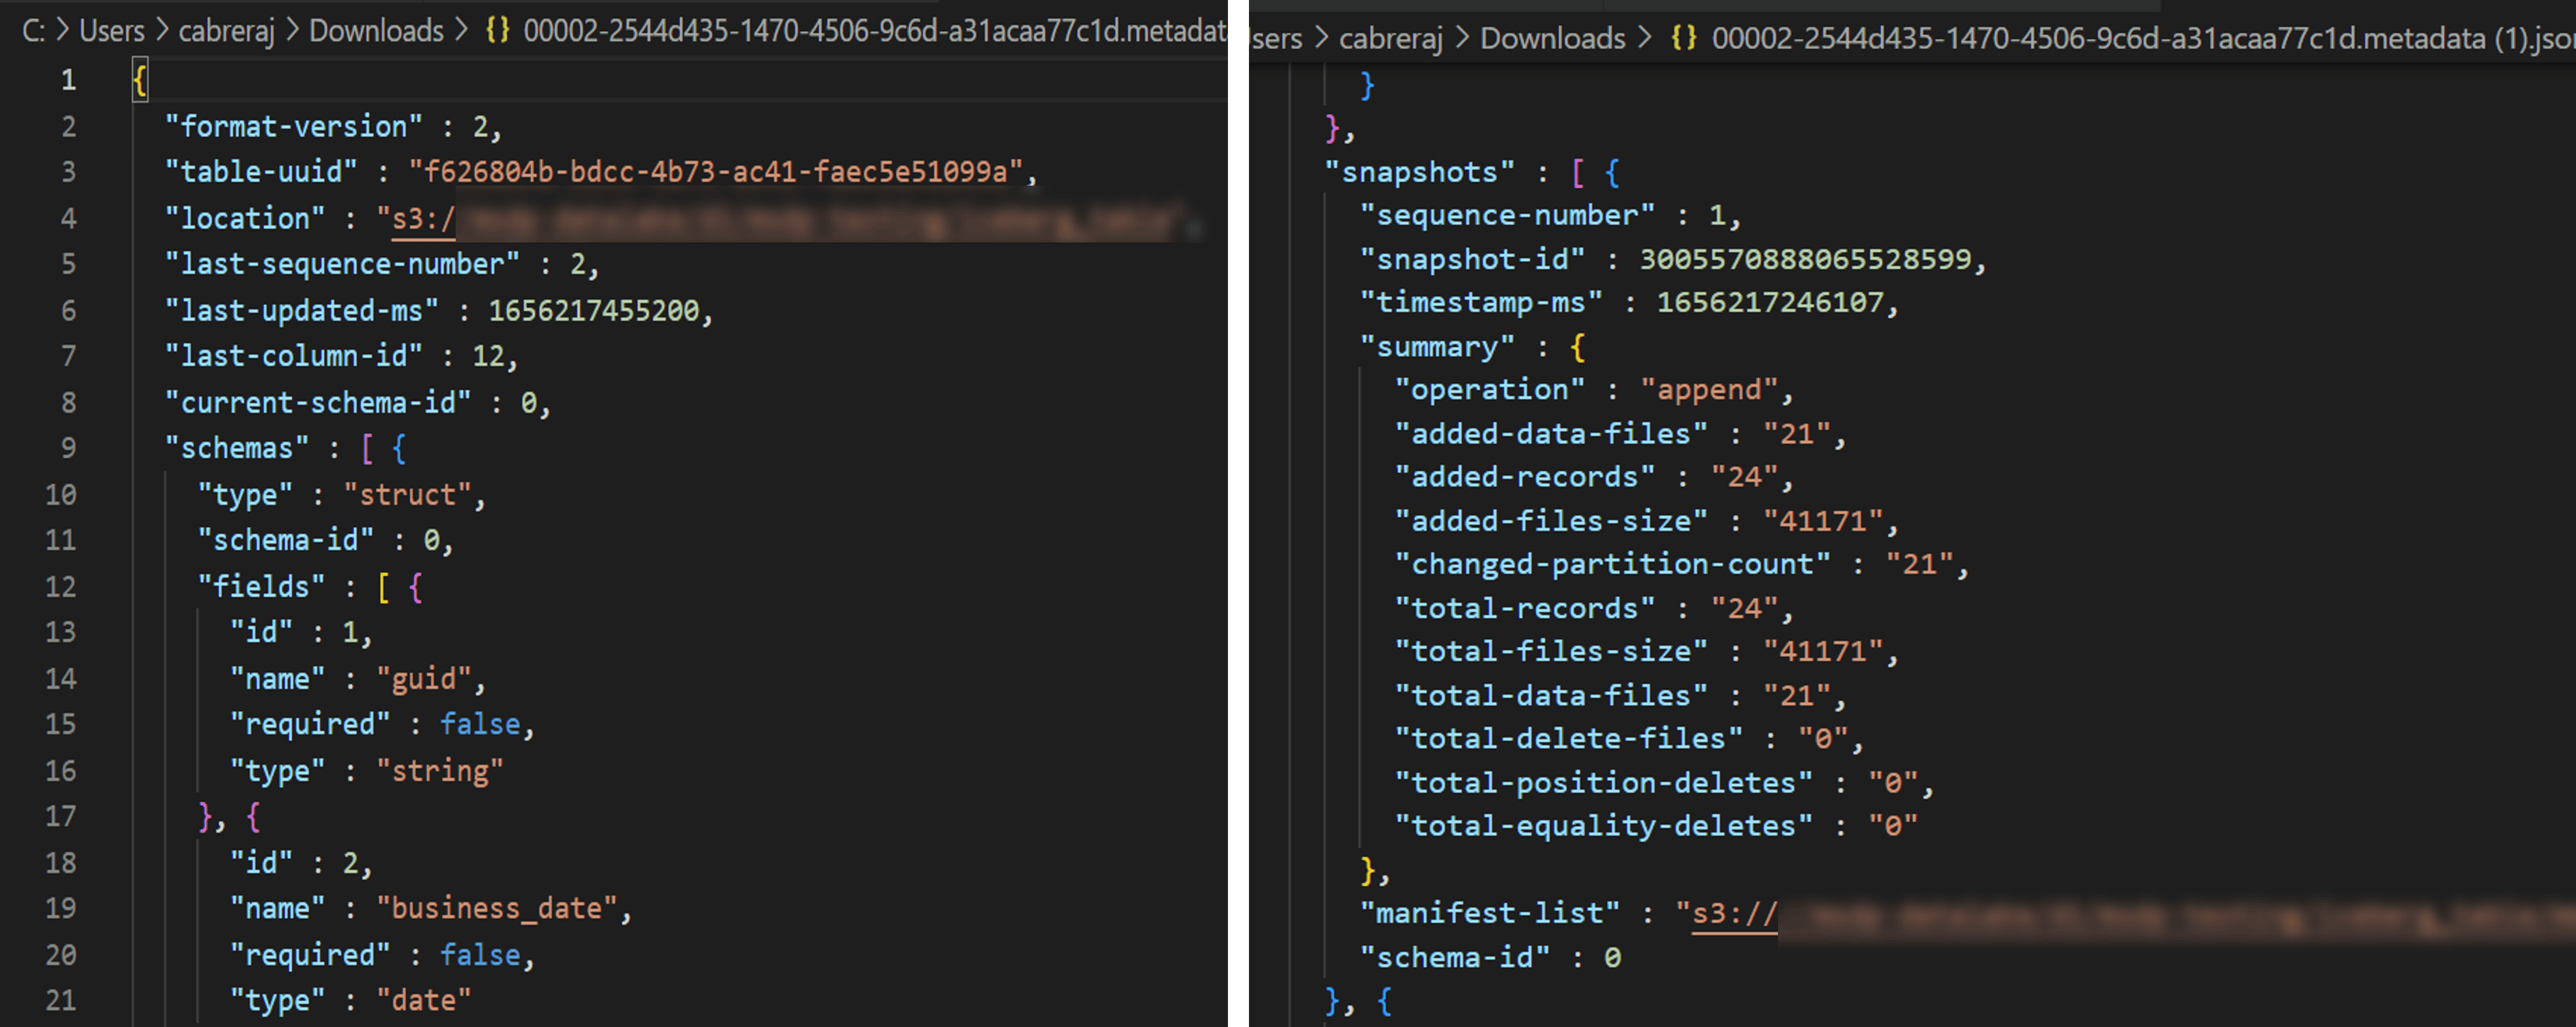
Task: Click the "append" operation value
Action: click(x=1709, y=390)
